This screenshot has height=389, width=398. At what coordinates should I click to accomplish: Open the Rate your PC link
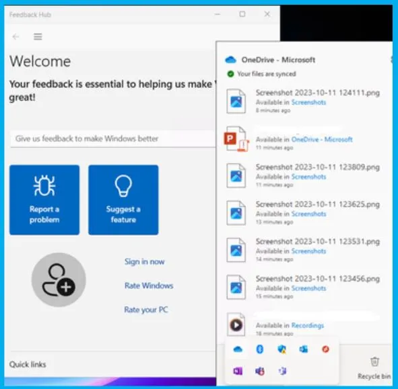146,310
